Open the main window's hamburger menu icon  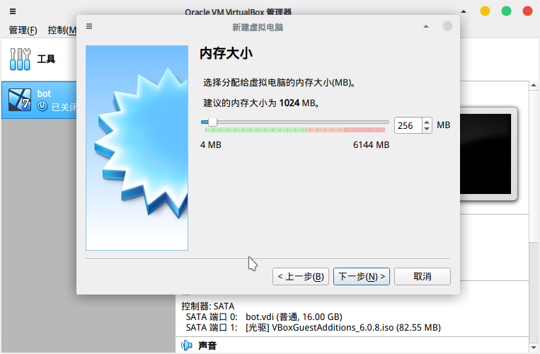point(13,11)
